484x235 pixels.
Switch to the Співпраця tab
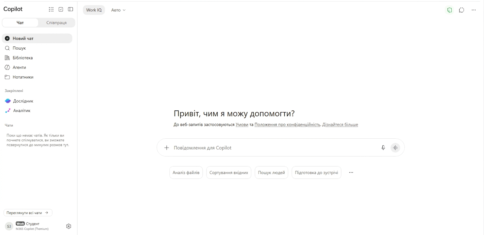(x=57, y=23)
